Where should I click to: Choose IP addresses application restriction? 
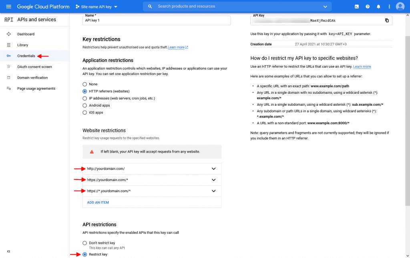(x=84, y=98)
